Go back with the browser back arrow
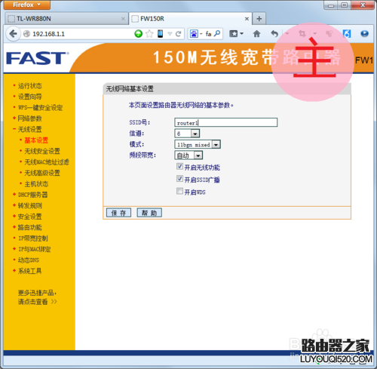Screen dimensions: 377x369 pos(13,34)
